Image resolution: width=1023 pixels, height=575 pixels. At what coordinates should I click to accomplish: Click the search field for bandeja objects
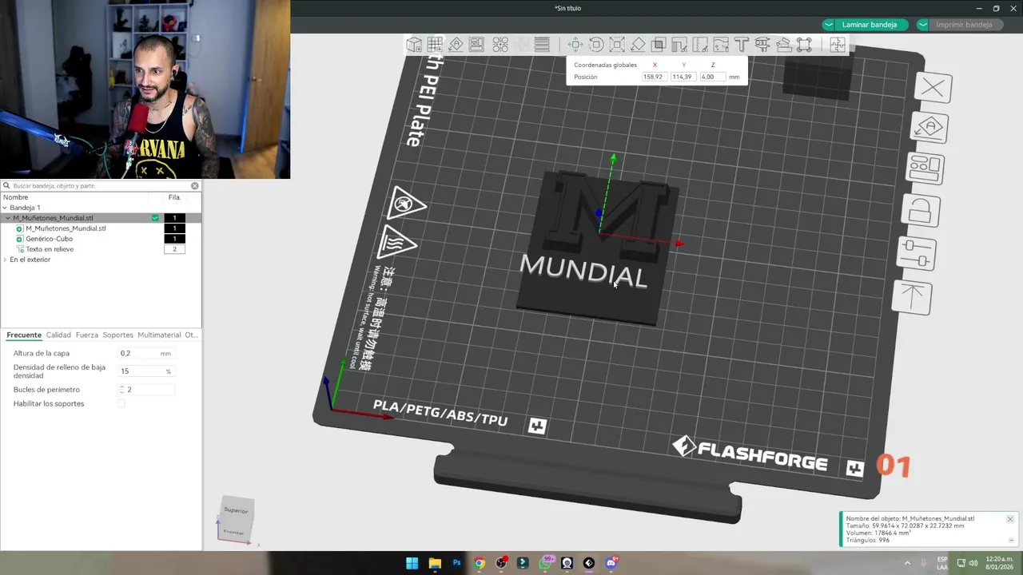coord(100,185)
